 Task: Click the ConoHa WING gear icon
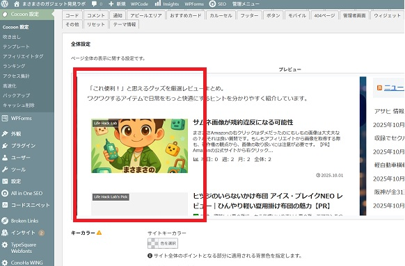tap(5, 263)
